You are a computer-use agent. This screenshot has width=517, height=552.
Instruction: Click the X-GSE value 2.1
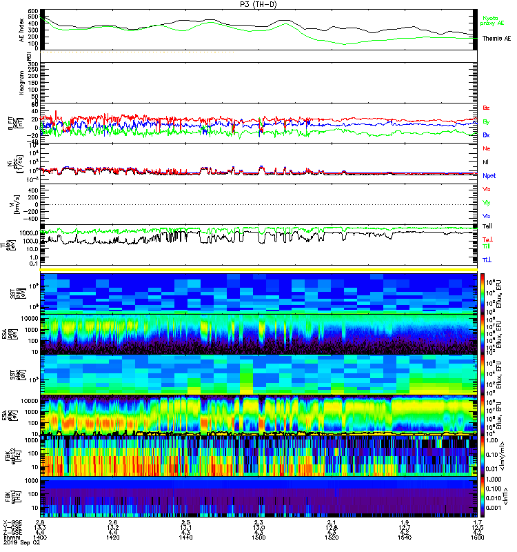click(332, 523)
